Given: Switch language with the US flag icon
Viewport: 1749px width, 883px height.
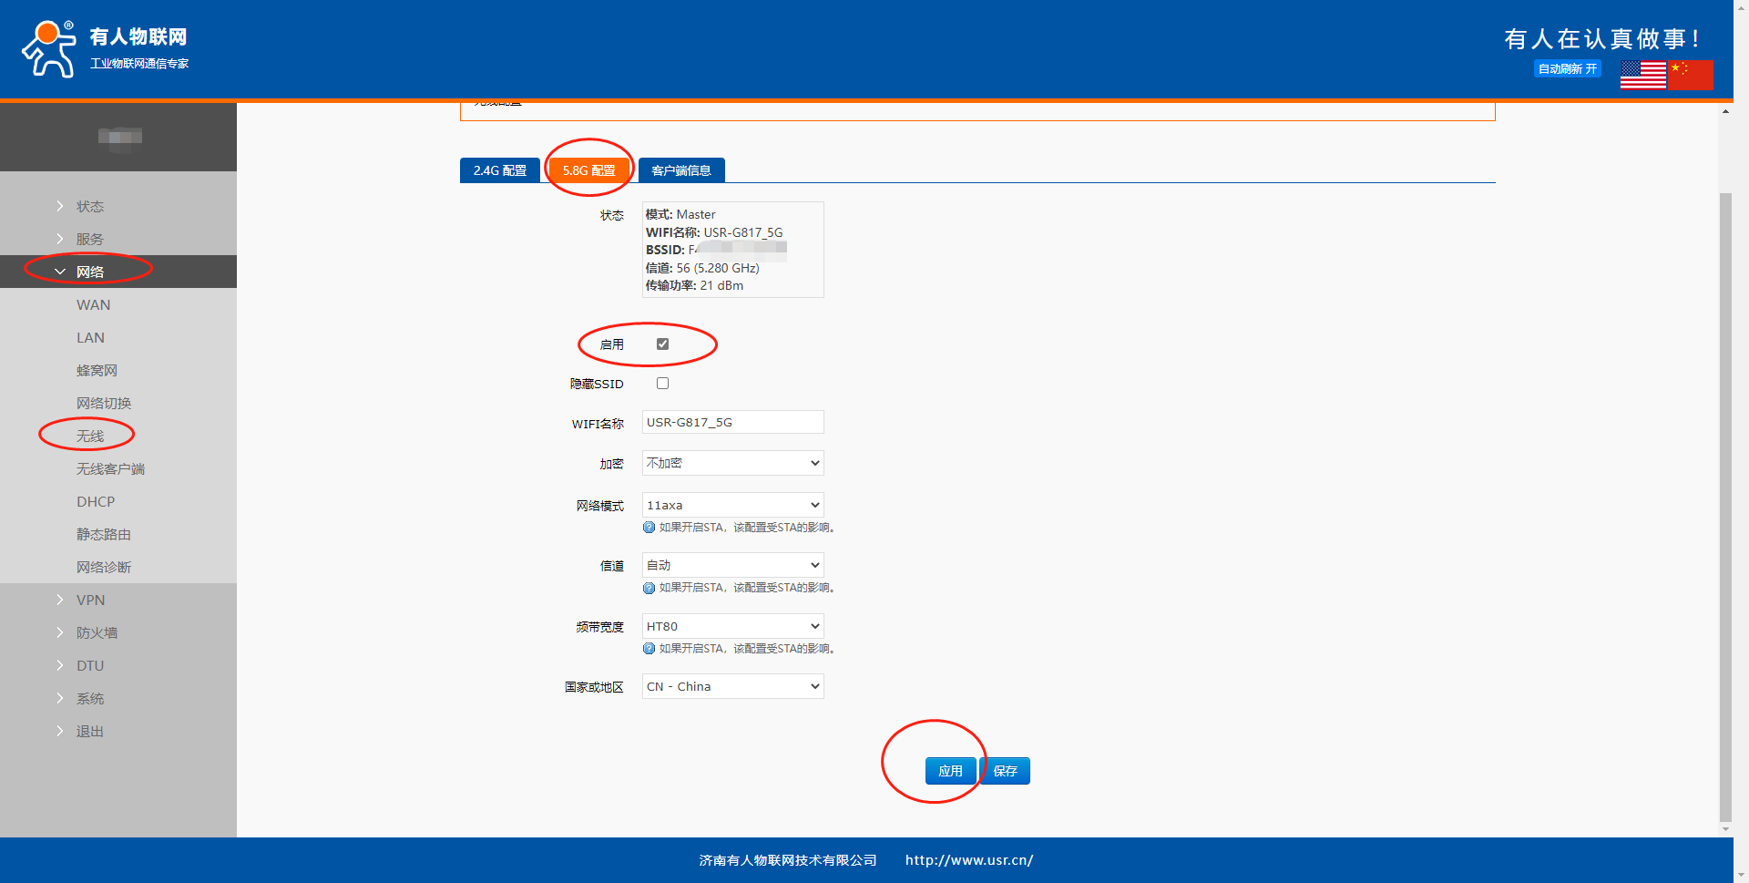Looking at the screenshot, I should tap(1642, 75).
